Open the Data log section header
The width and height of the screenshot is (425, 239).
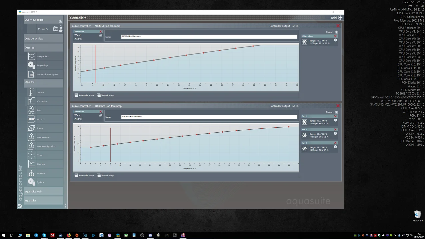pos(43,48)
